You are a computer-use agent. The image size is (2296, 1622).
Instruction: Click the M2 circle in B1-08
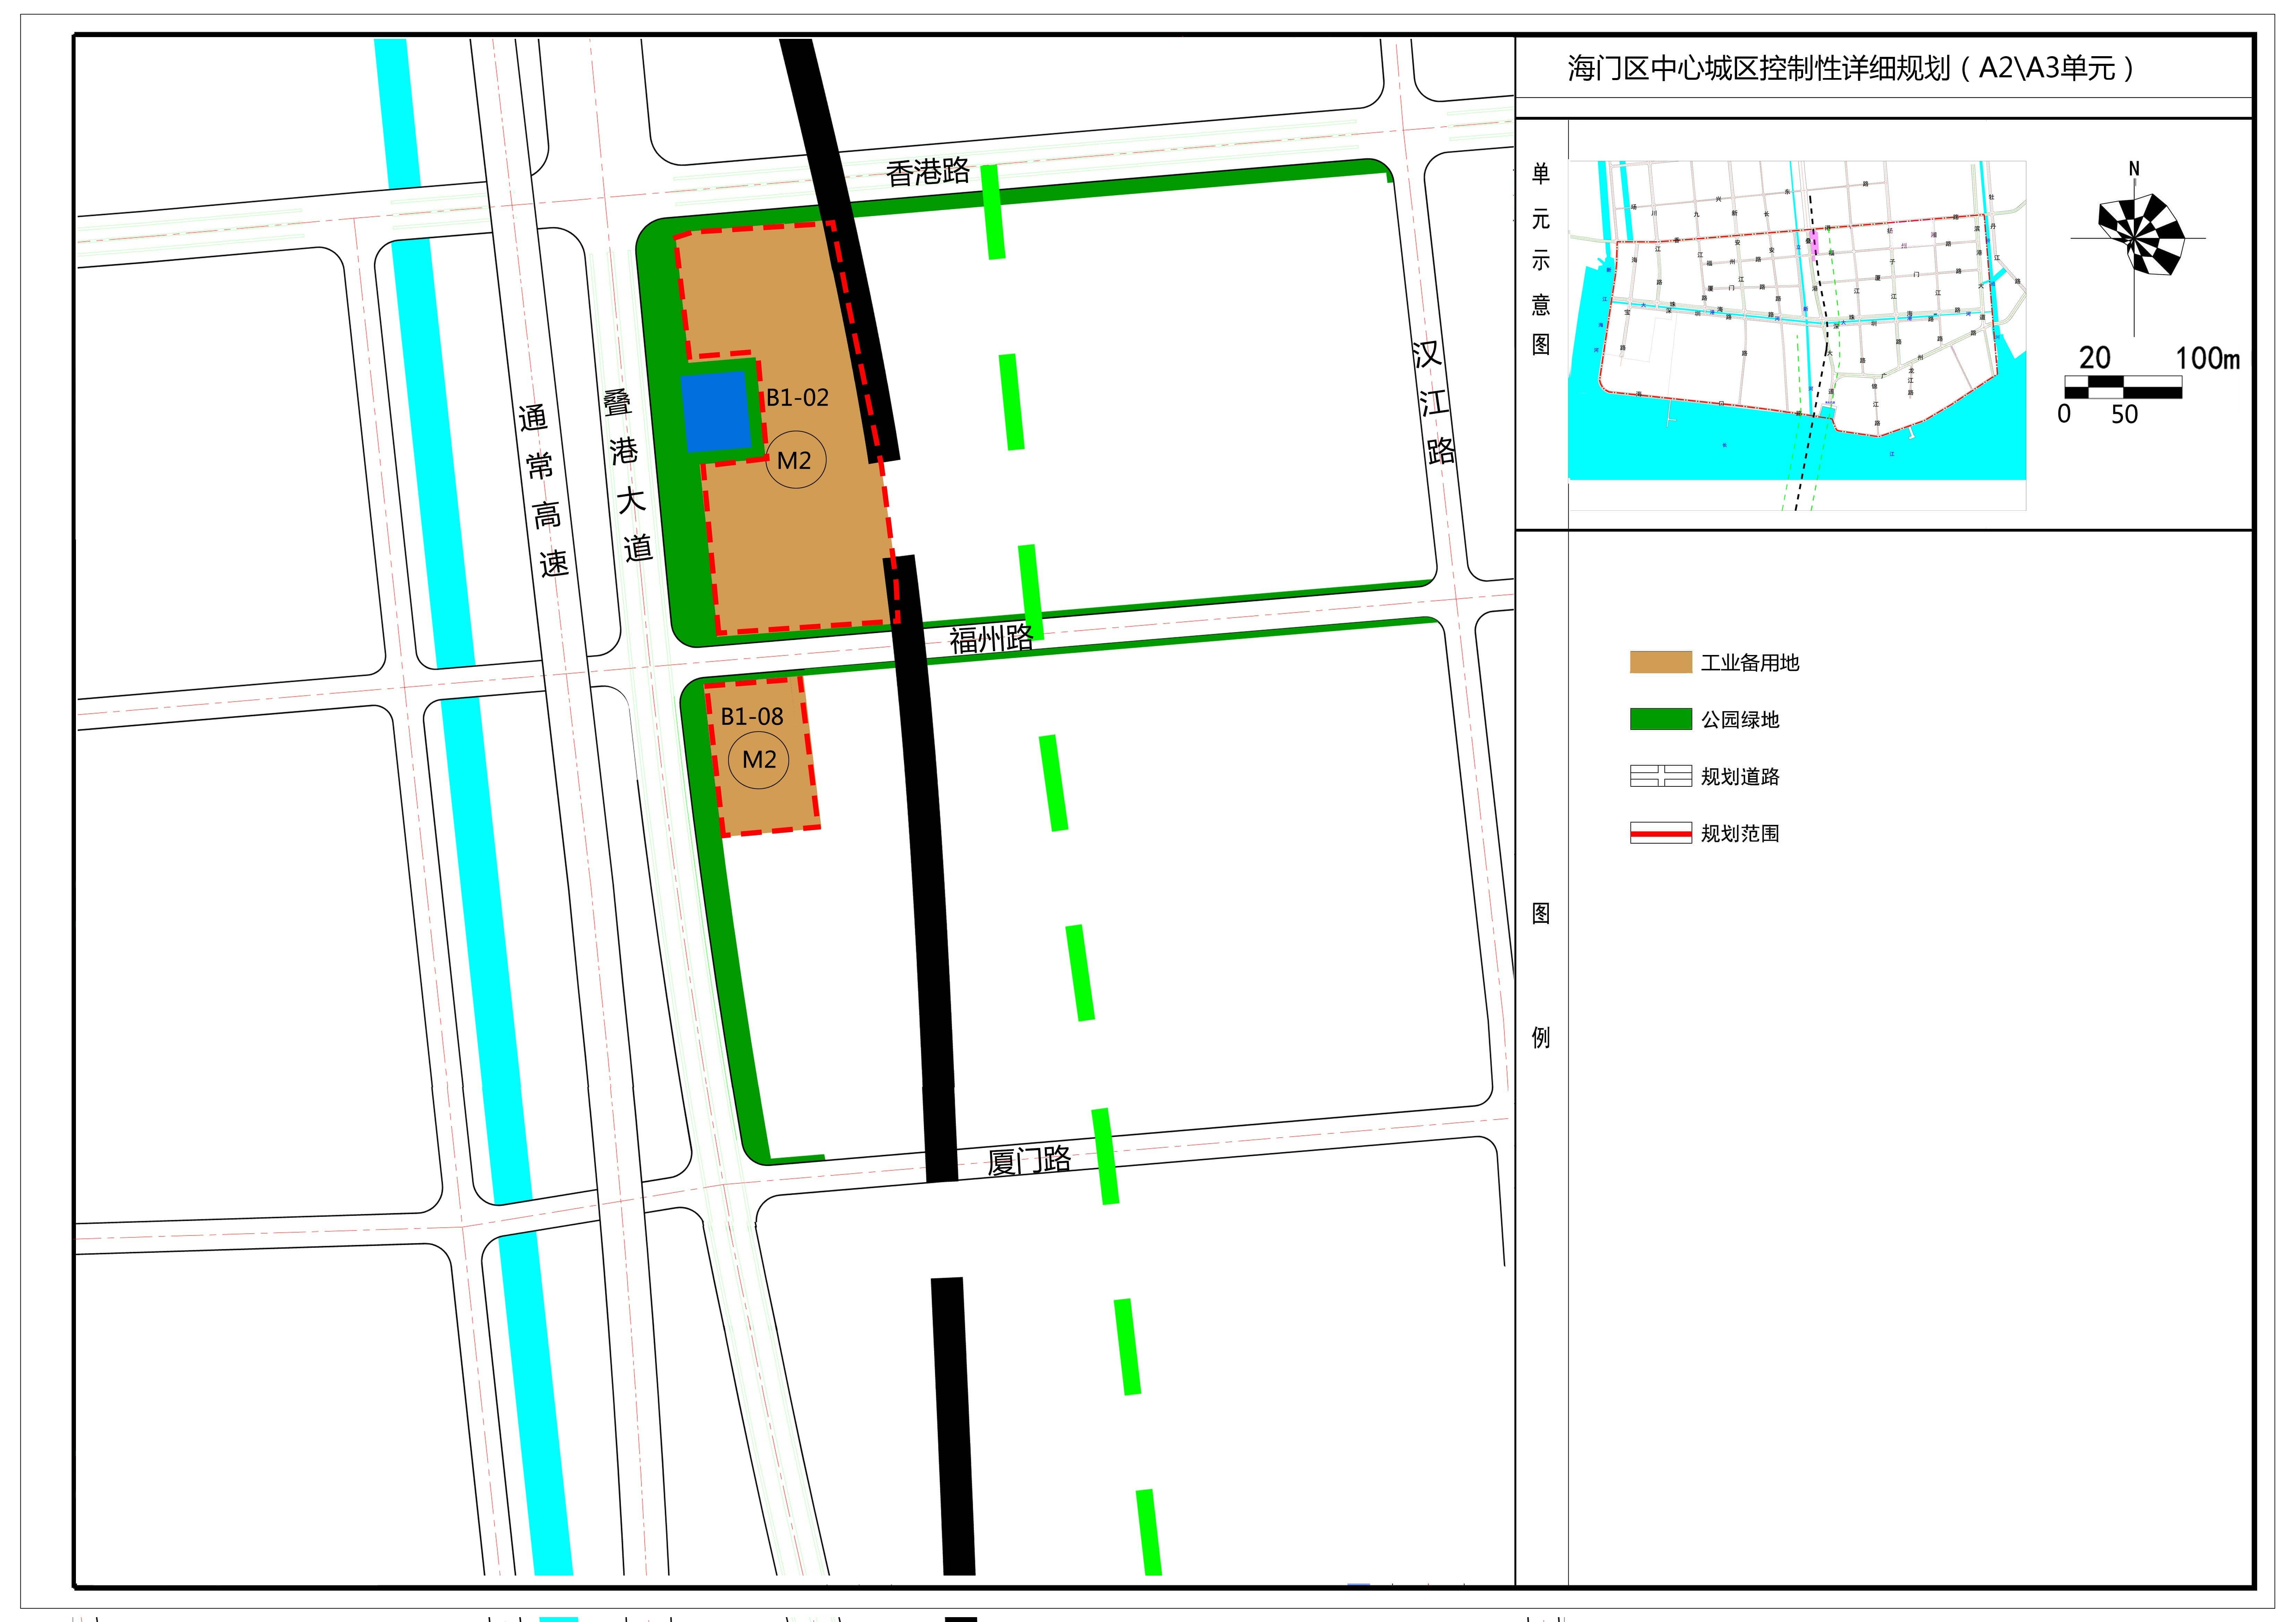coord(759,760)
